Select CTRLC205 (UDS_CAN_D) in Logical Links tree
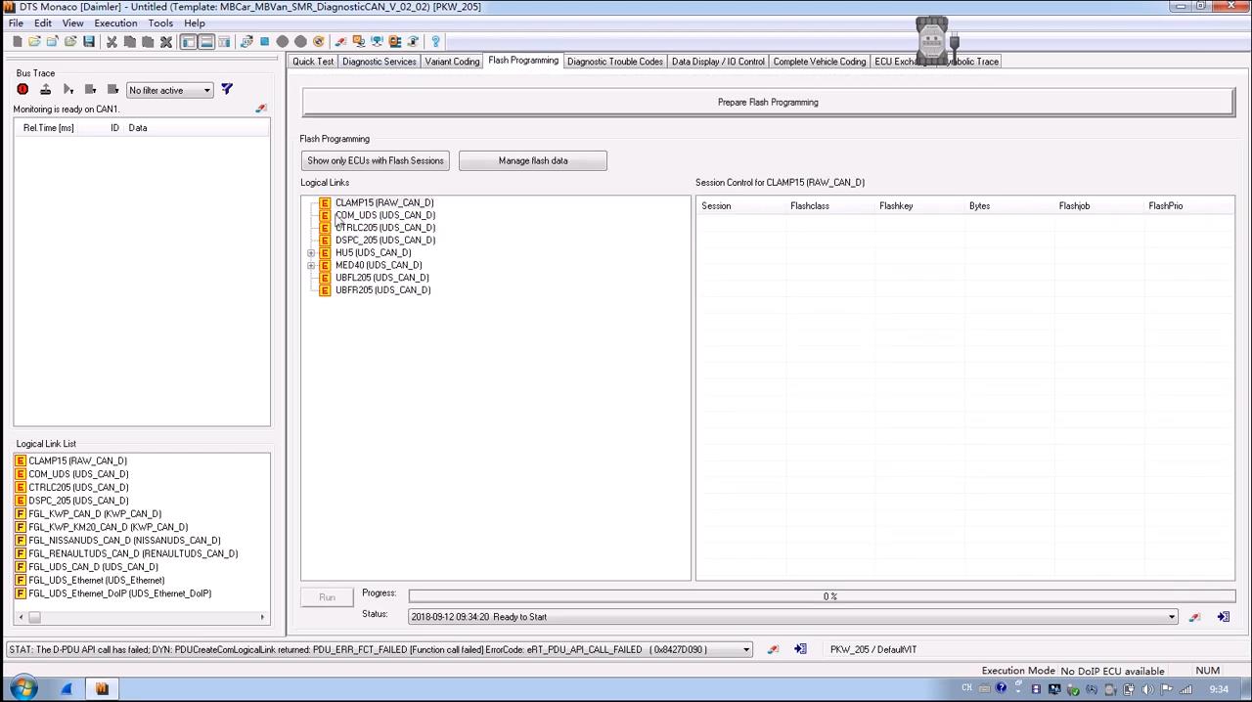1252x702 pixels. (385, 228)
